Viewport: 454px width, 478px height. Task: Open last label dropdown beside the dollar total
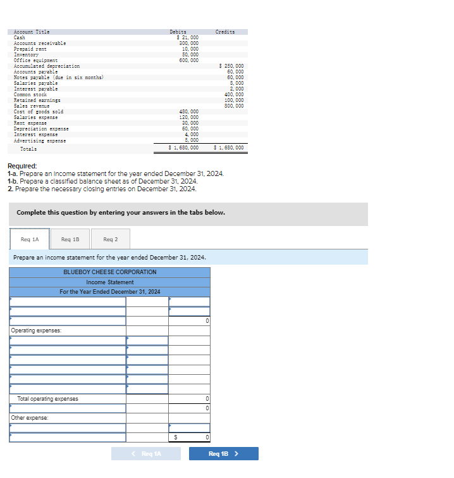pos(68,437)
